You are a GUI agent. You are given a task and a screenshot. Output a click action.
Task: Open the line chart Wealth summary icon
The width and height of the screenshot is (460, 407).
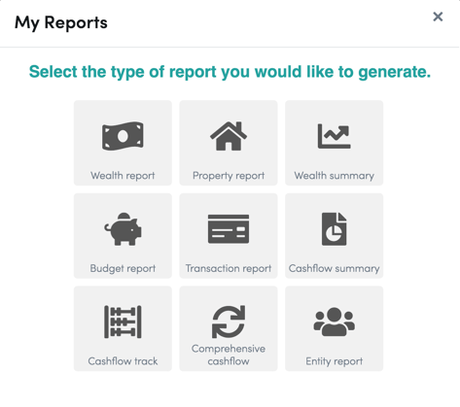[334, 136]
